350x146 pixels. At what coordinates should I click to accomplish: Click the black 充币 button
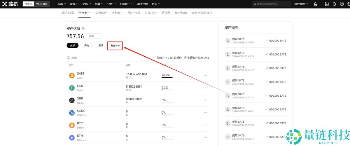click(72, 46)
